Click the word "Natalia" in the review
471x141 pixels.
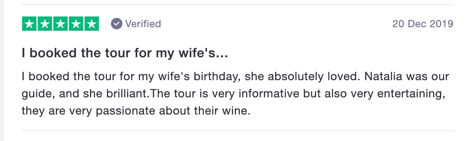(367, 77)
